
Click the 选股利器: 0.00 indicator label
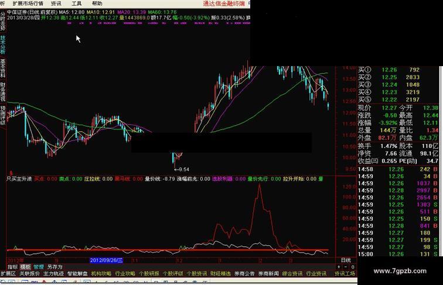229,179
